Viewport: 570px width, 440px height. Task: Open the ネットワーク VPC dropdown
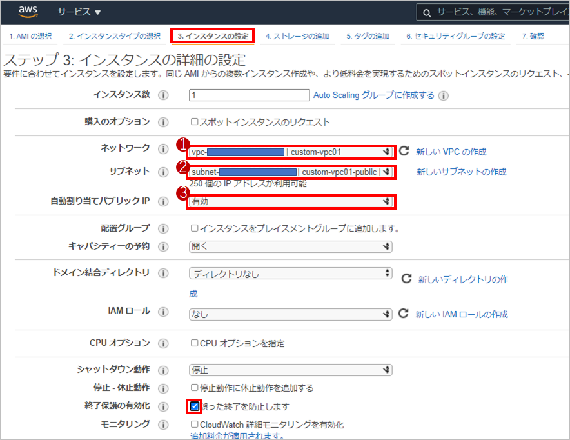coord(291,152)
